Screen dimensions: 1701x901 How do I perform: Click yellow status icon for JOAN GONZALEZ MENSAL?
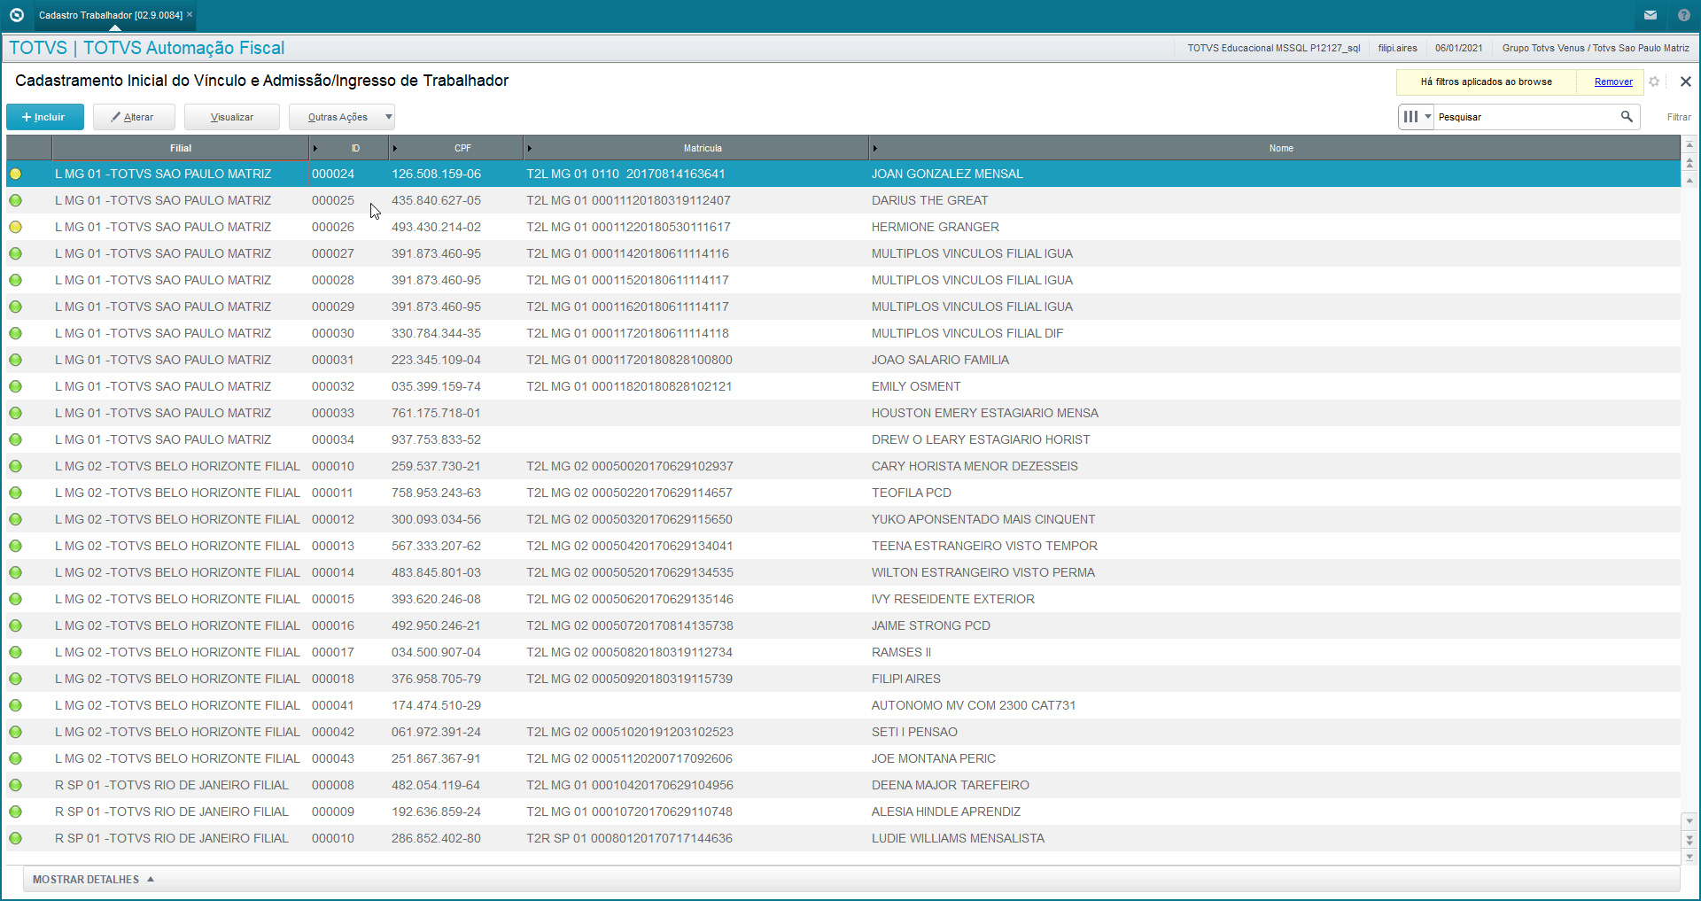(x=16, y=174)
